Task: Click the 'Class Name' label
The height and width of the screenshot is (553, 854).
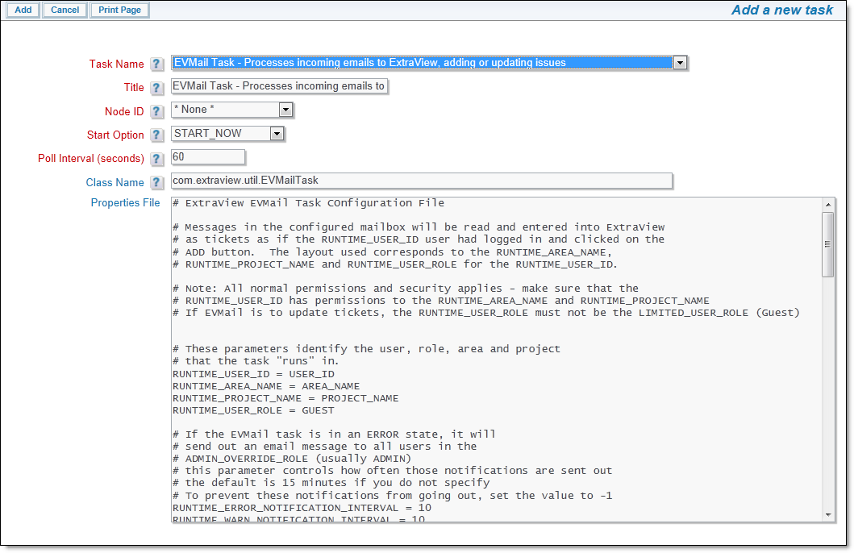Action: click(115, 182)
